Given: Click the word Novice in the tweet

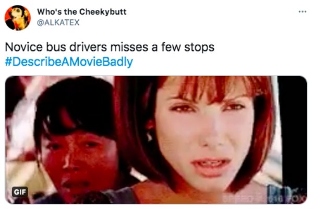Looking at the screenshot, I should click(x=24, y=47).
